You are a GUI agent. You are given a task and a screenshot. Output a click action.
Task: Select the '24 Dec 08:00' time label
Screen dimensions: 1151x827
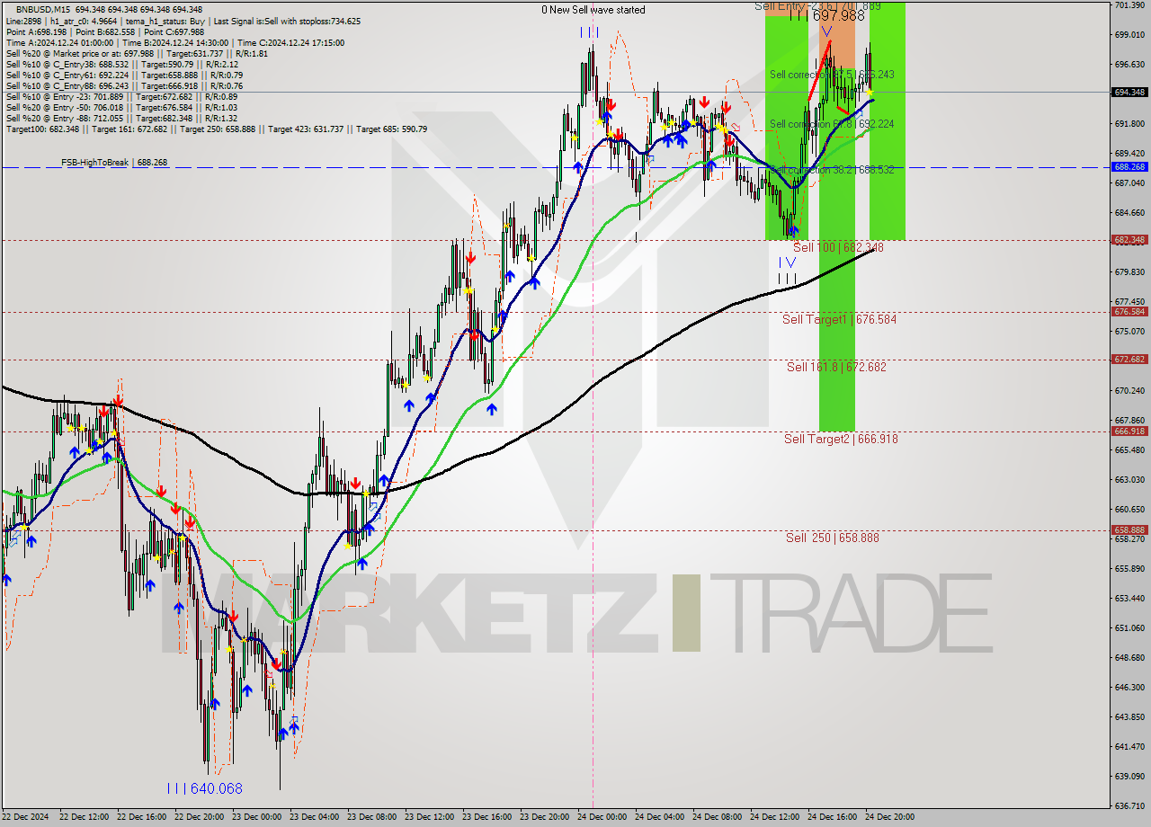pyautogui.click(x=717, y=817)
